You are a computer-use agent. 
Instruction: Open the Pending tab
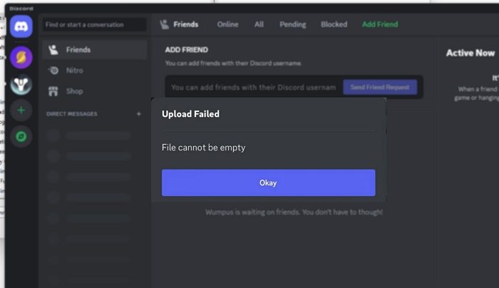pyautogui.click(x=292, y=24)
